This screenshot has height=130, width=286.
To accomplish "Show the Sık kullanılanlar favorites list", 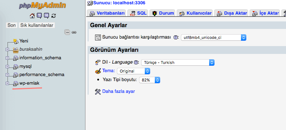I will pos(37,25).
